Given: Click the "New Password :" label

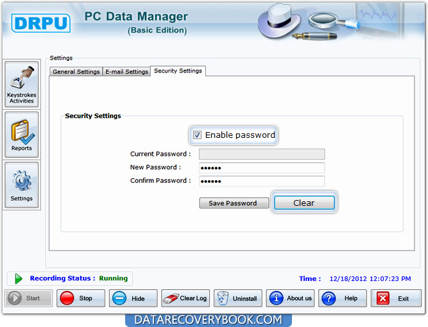Looking at the screenshot, I should click(155, 167).
